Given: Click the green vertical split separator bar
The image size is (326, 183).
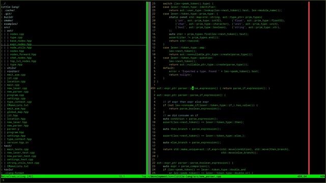Looking at the screenshot, I should tap(147, 88).
